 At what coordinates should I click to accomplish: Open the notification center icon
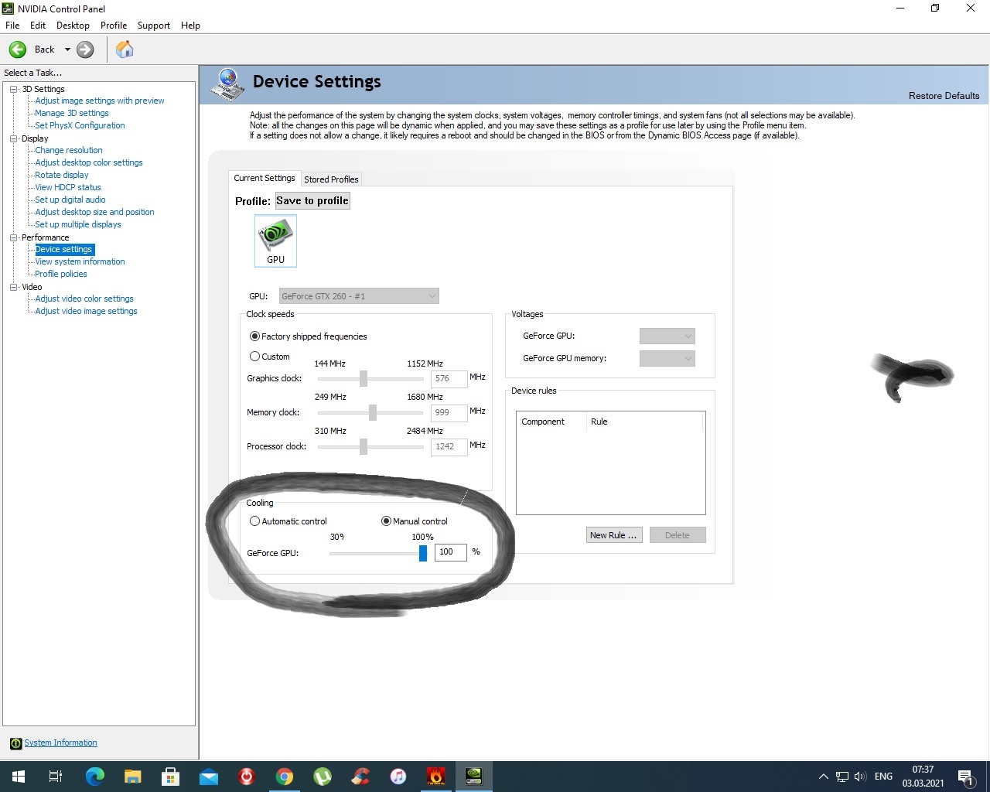(965, 777)
